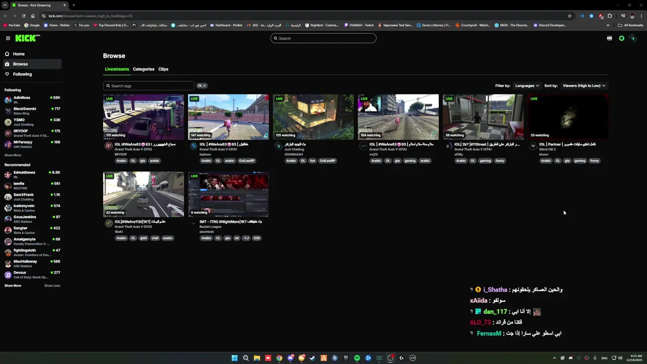647x364 pixels.
Task: Open the Rocket League stream thumbnail
Action: tap(228, 194)
